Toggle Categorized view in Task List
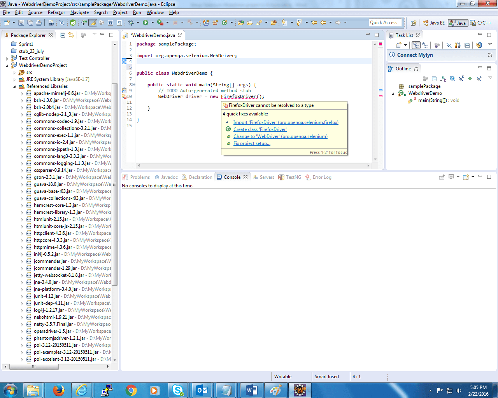This screenshot has width=498, height=398. click(416, 45)
